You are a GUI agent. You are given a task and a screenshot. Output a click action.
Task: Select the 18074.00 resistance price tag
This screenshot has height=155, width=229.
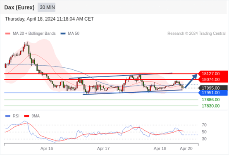[x=213, y=80]
